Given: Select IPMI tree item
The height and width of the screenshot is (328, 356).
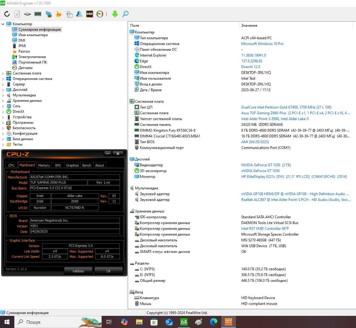Looking at the screenshot, I should click(x=22, y=46).
